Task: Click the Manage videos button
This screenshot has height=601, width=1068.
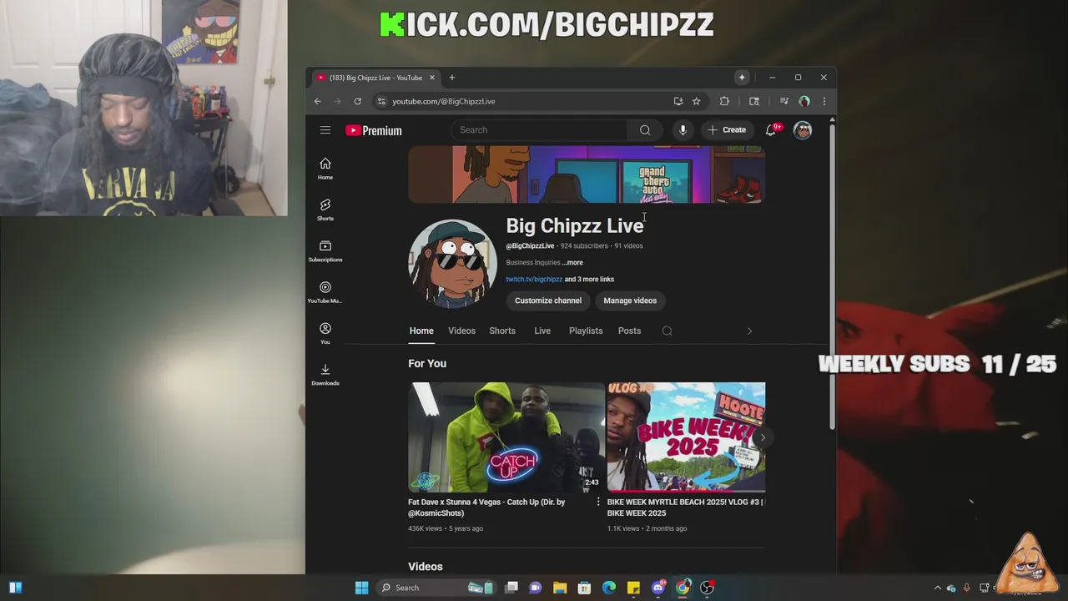Action: point(630,300)
